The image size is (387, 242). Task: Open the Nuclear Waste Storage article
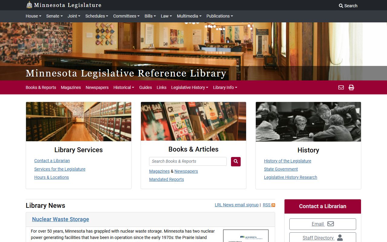pyautogui.click(x=60, y=219)
